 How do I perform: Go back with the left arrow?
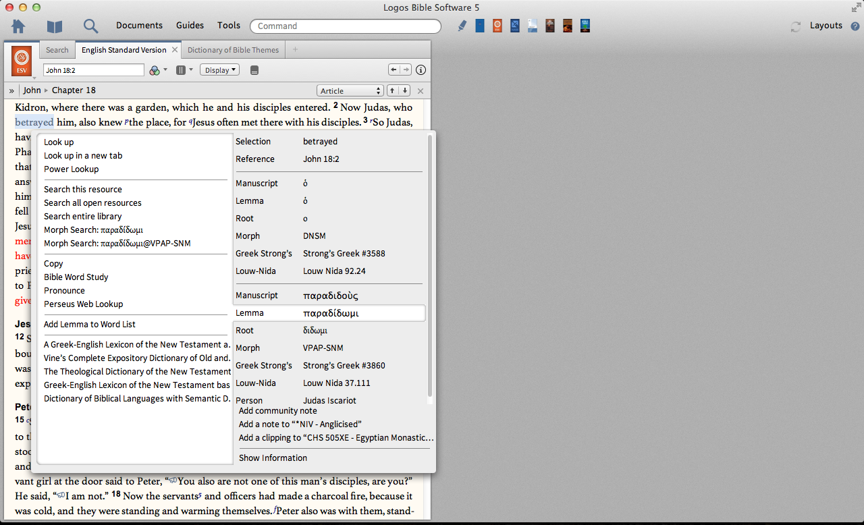[x=394, y=70]
